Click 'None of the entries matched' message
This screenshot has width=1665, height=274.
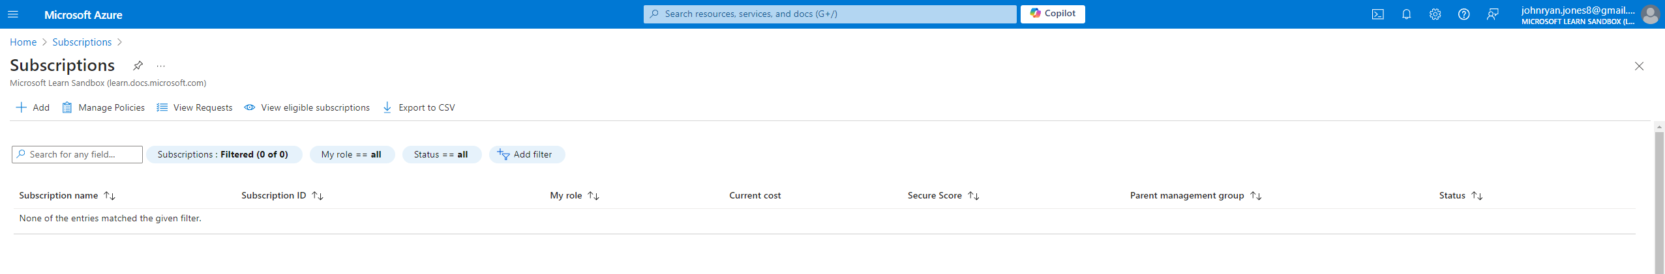point(110,218)
